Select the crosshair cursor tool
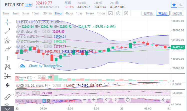This screenshot has height=111, width=187. 7,22
